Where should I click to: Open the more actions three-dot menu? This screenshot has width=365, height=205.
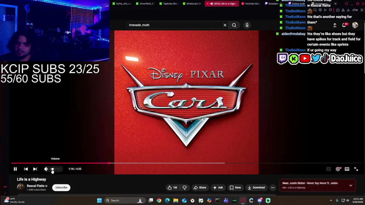[273, 187]
